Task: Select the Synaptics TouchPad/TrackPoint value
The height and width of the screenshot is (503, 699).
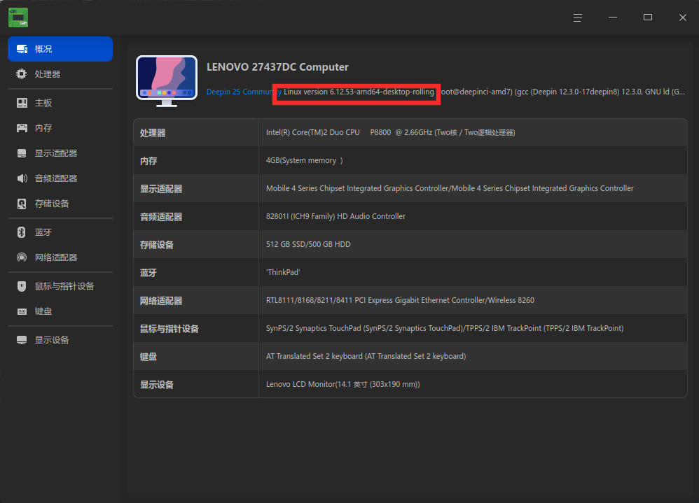Action: [x=445, y=328]
